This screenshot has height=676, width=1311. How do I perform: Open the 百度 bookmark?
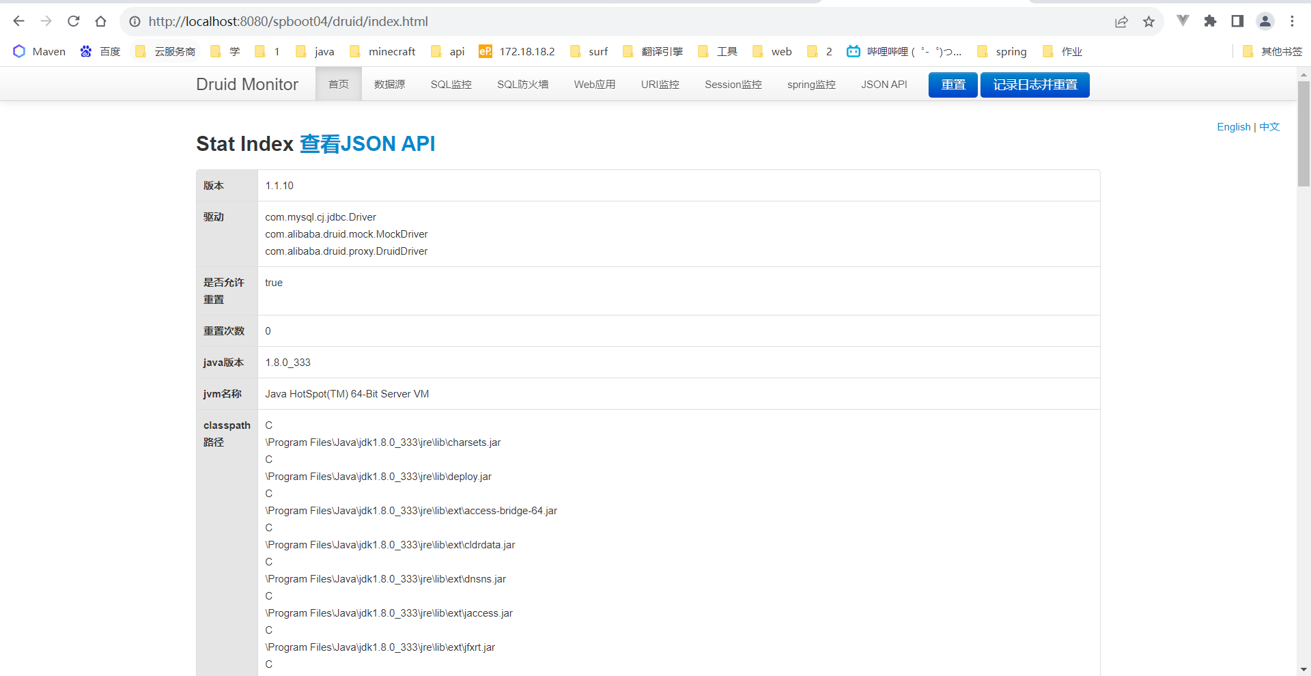100,51
